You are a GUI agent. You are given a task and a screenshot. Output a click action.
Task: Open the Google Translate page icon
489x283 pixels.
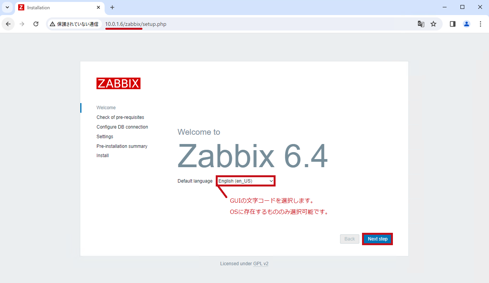pos(421,24)
